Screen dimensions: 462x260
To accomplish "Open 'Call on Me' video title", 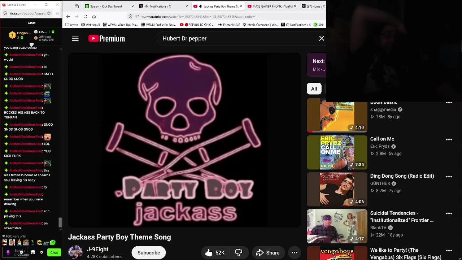I will pos(382,139).
